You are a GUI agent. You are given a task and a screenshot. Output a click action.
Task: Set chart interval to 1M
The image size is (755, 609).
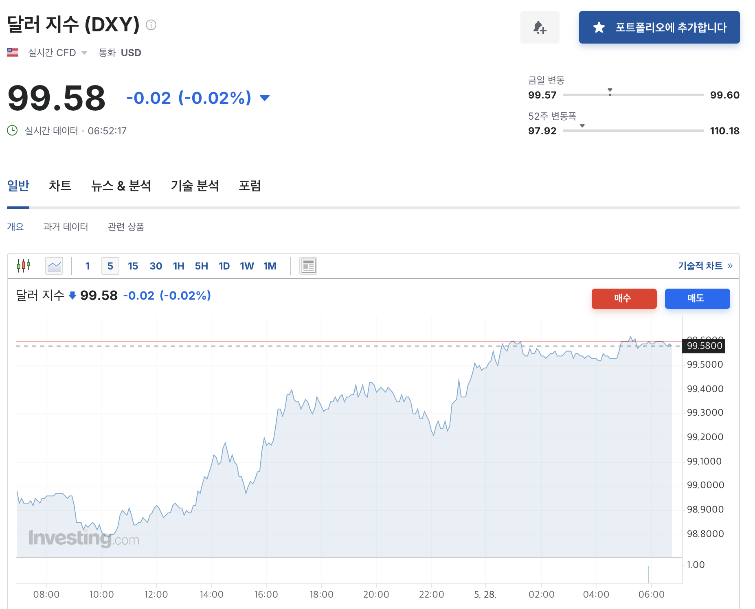pyautogui.click(x=270, y=266)
